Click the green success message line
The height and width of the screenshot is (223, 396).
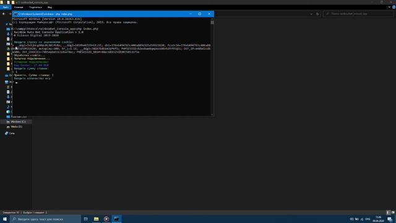click(31, 62)
